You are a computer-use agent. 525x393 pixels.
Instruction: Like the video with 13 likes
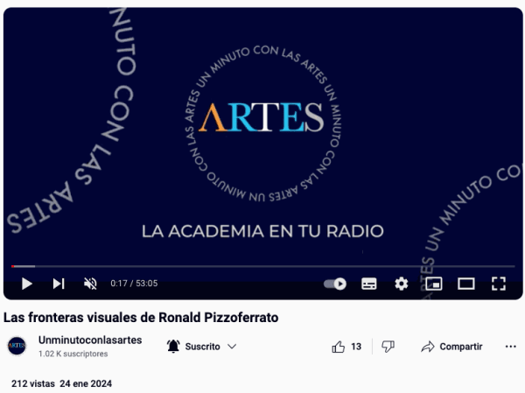(346, 347)
